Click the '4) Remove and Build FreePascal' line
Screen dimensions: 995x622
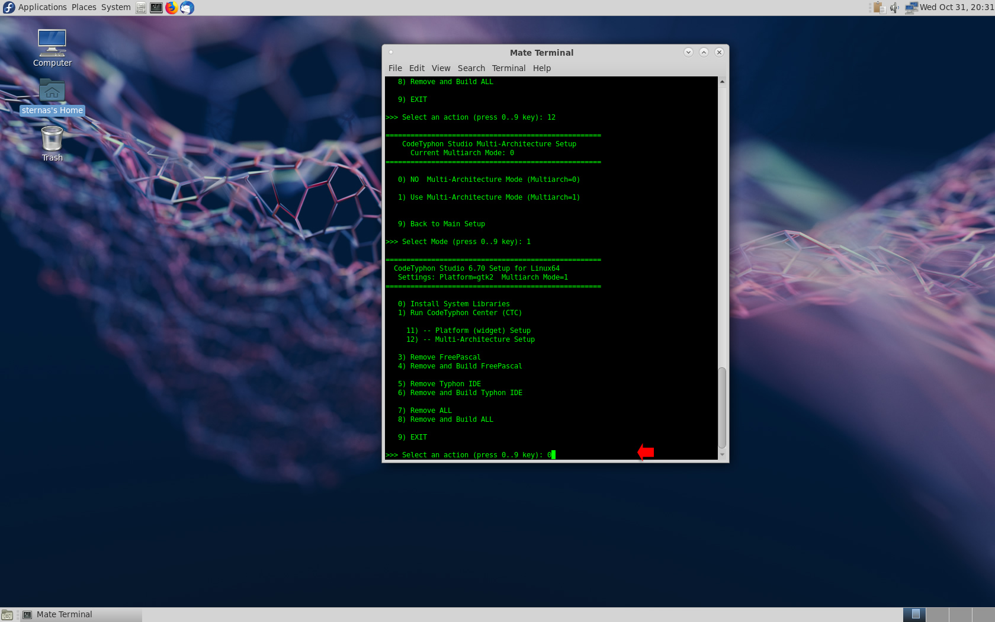point(460,366)
